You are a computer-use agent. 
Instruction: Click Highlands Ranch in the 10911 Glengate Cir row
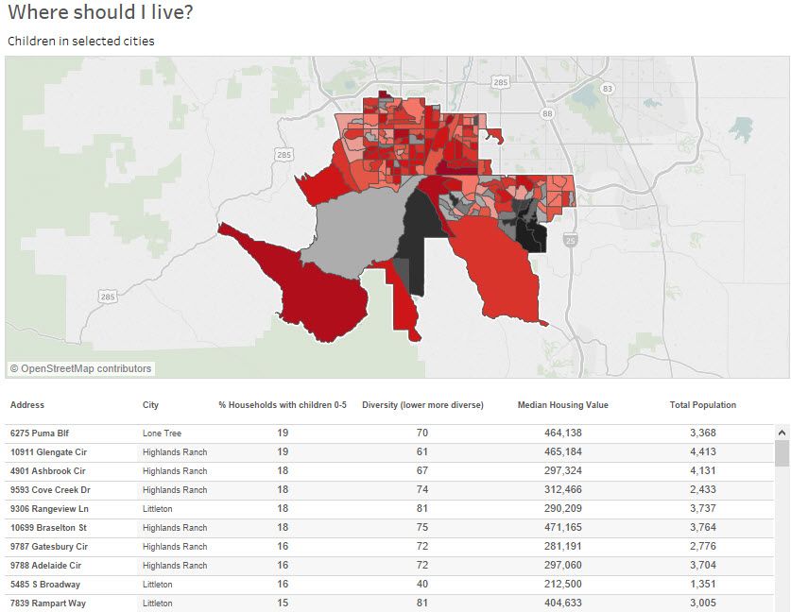coord(175,452)
